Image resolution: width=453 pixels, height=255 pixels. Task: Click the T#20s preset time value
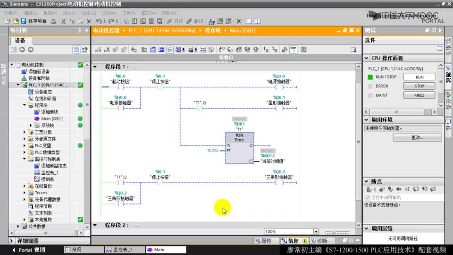tap(213, 151)
